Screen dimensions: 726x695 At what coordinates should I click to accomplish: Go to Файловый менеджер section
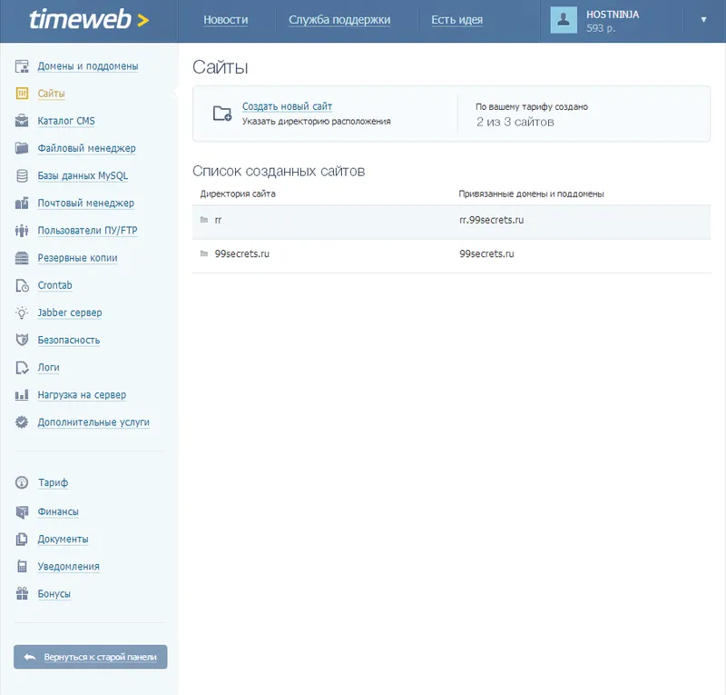[86, 148]
